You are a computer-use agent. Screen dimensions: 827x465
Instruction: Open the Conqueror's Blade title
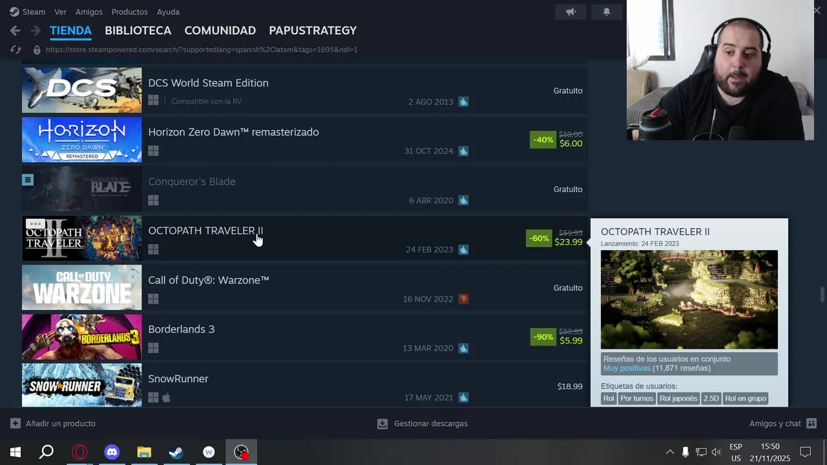point(191,181)
